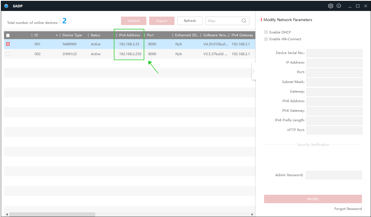Click the info icon in title bar
The width and height of the screenshot is (371, 217).
339,6
